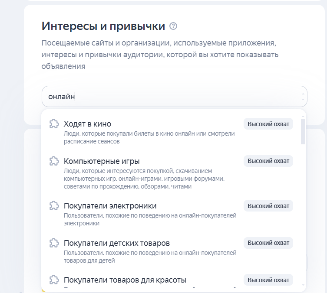Viewport: 327px width, 293px height.
Task: Choose Компьютерные игры from the suggestions
Action: pyautogui.click(x=101, y=161)
